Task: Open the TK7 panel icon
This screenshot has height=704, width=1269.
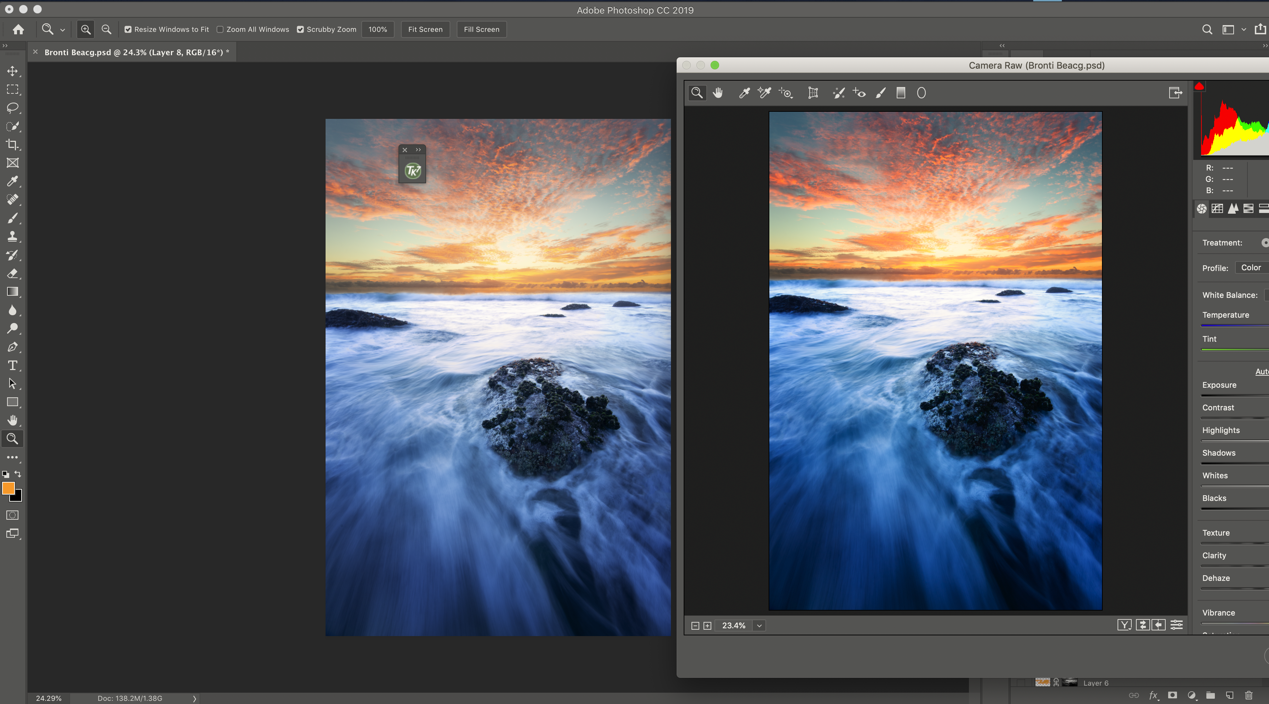Action: coord(412,171)
